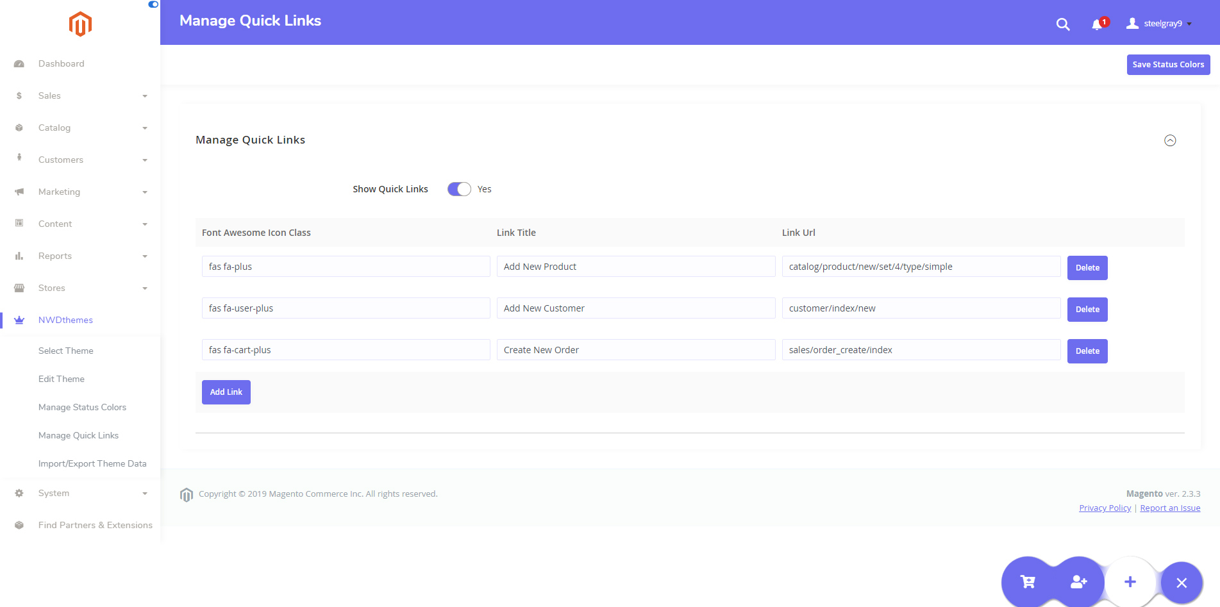Open Select Theme submenu item

point(66,351)
